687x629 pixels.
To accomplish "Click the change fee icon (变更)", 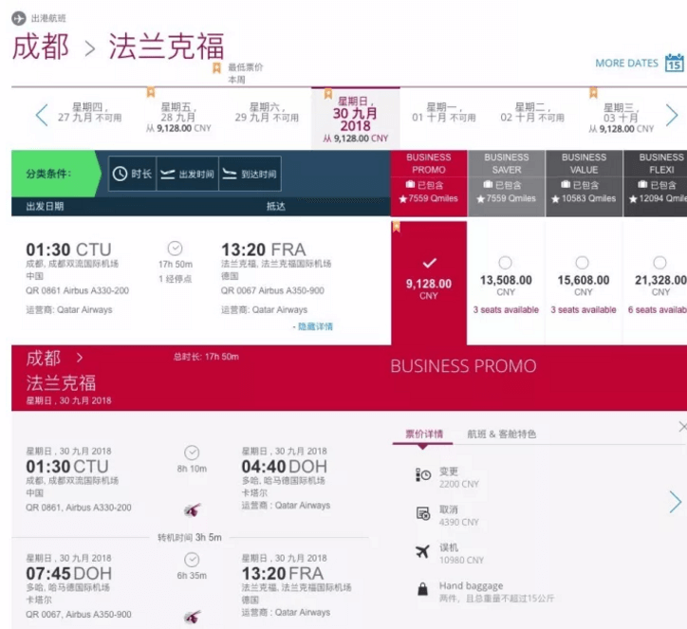I will [423, 474].
